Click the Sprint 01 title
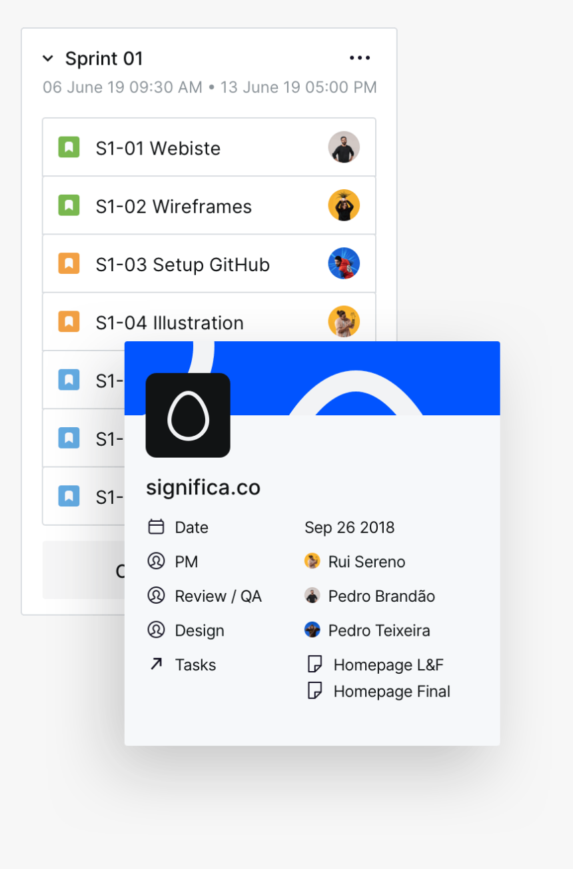 pos(104,59)
